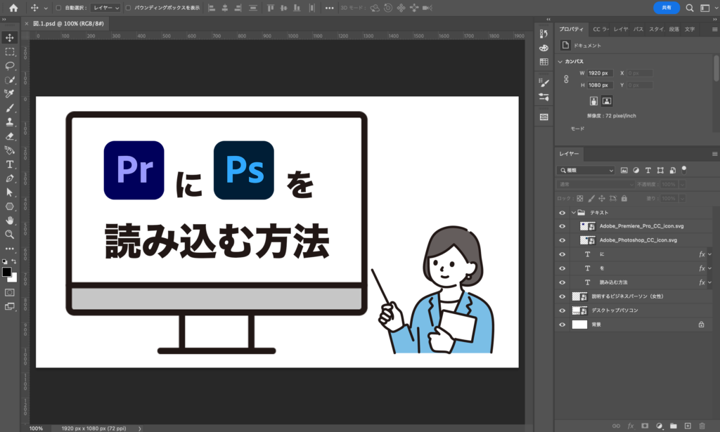This screenshot has width=720, height=432.
Task: Toggle Quick Mask mode icon
Action: pos(10,293)
